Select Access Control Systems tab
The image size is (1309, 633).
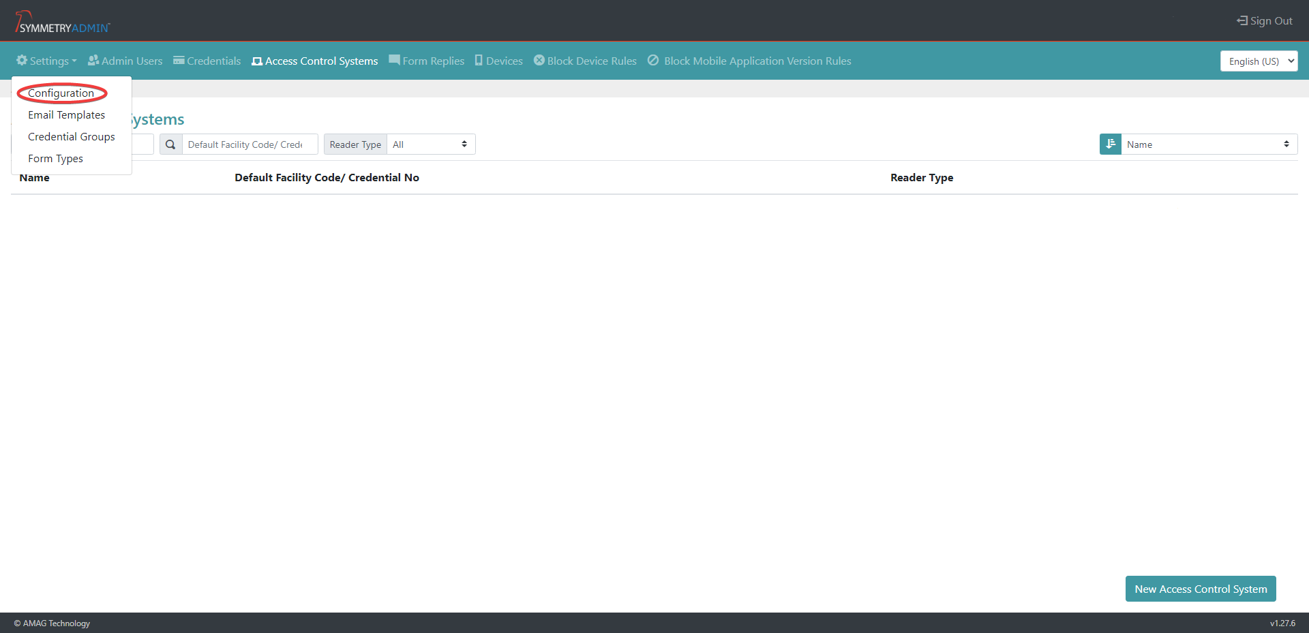[x=315, y=61]
